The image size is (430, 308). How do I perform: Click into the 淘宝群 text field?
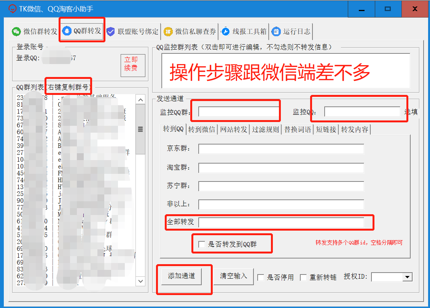click(x=281, y=168)
